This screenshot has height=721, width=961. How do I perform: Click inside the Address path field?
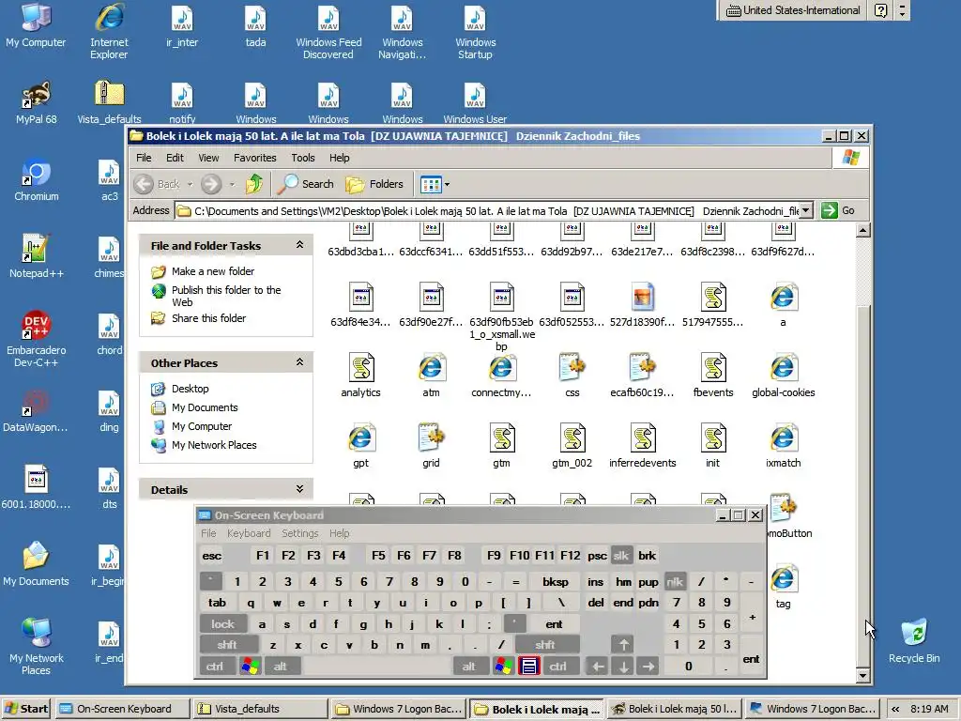pyautogui.click(x=488, y=210)
